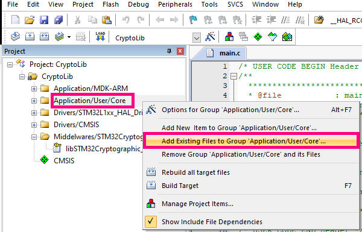Undo the last edit
This screenshot has width=362, height=232.
coord(126,20)
